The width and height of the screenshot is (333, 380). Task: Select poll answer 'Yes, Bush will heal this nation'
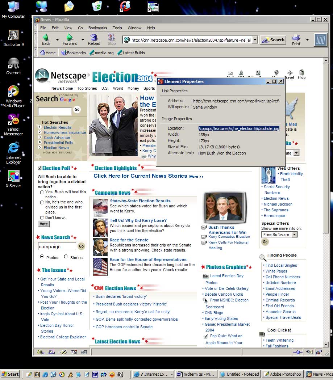point(42,192)
